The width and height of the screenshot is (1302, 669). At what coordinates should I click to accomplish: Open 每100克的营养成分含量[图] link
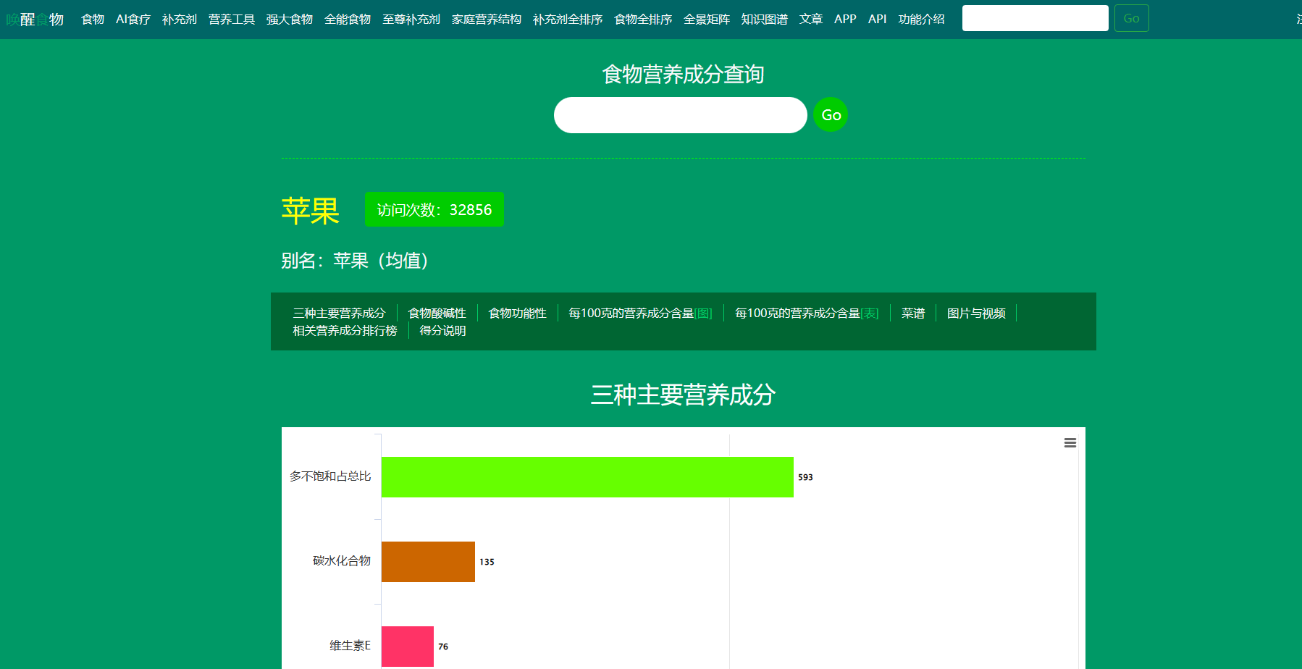click(640, 313)
